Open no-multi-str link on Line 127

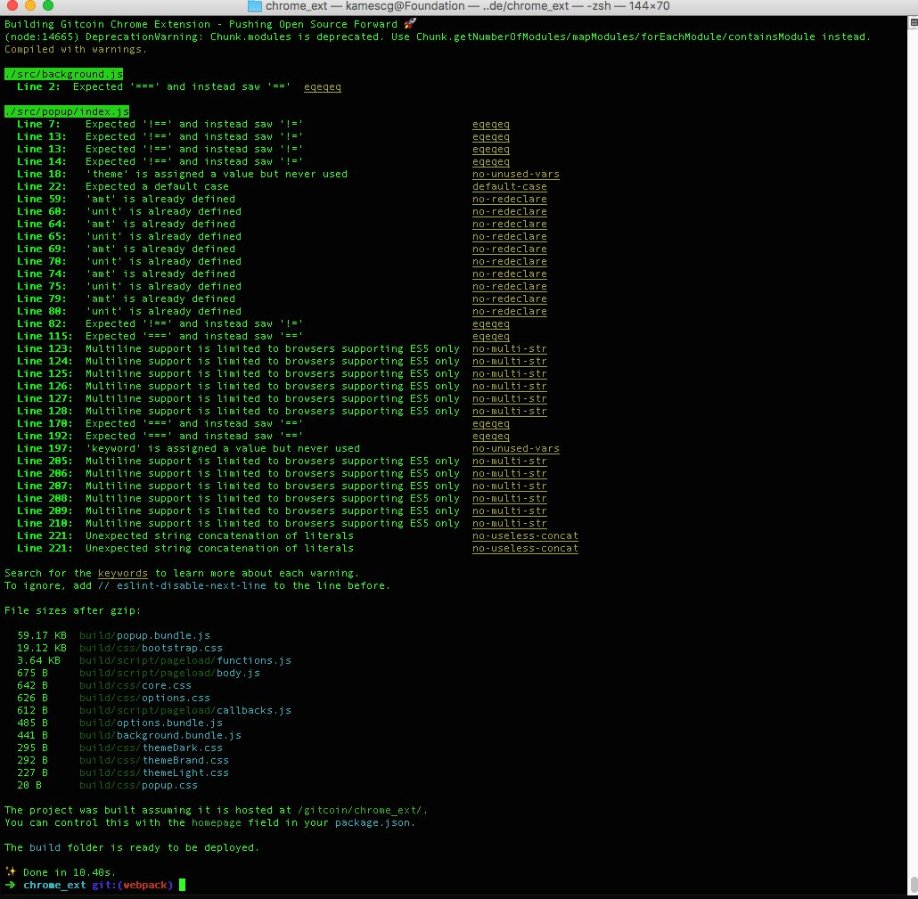pyautogui.click(x=509, y=398)
